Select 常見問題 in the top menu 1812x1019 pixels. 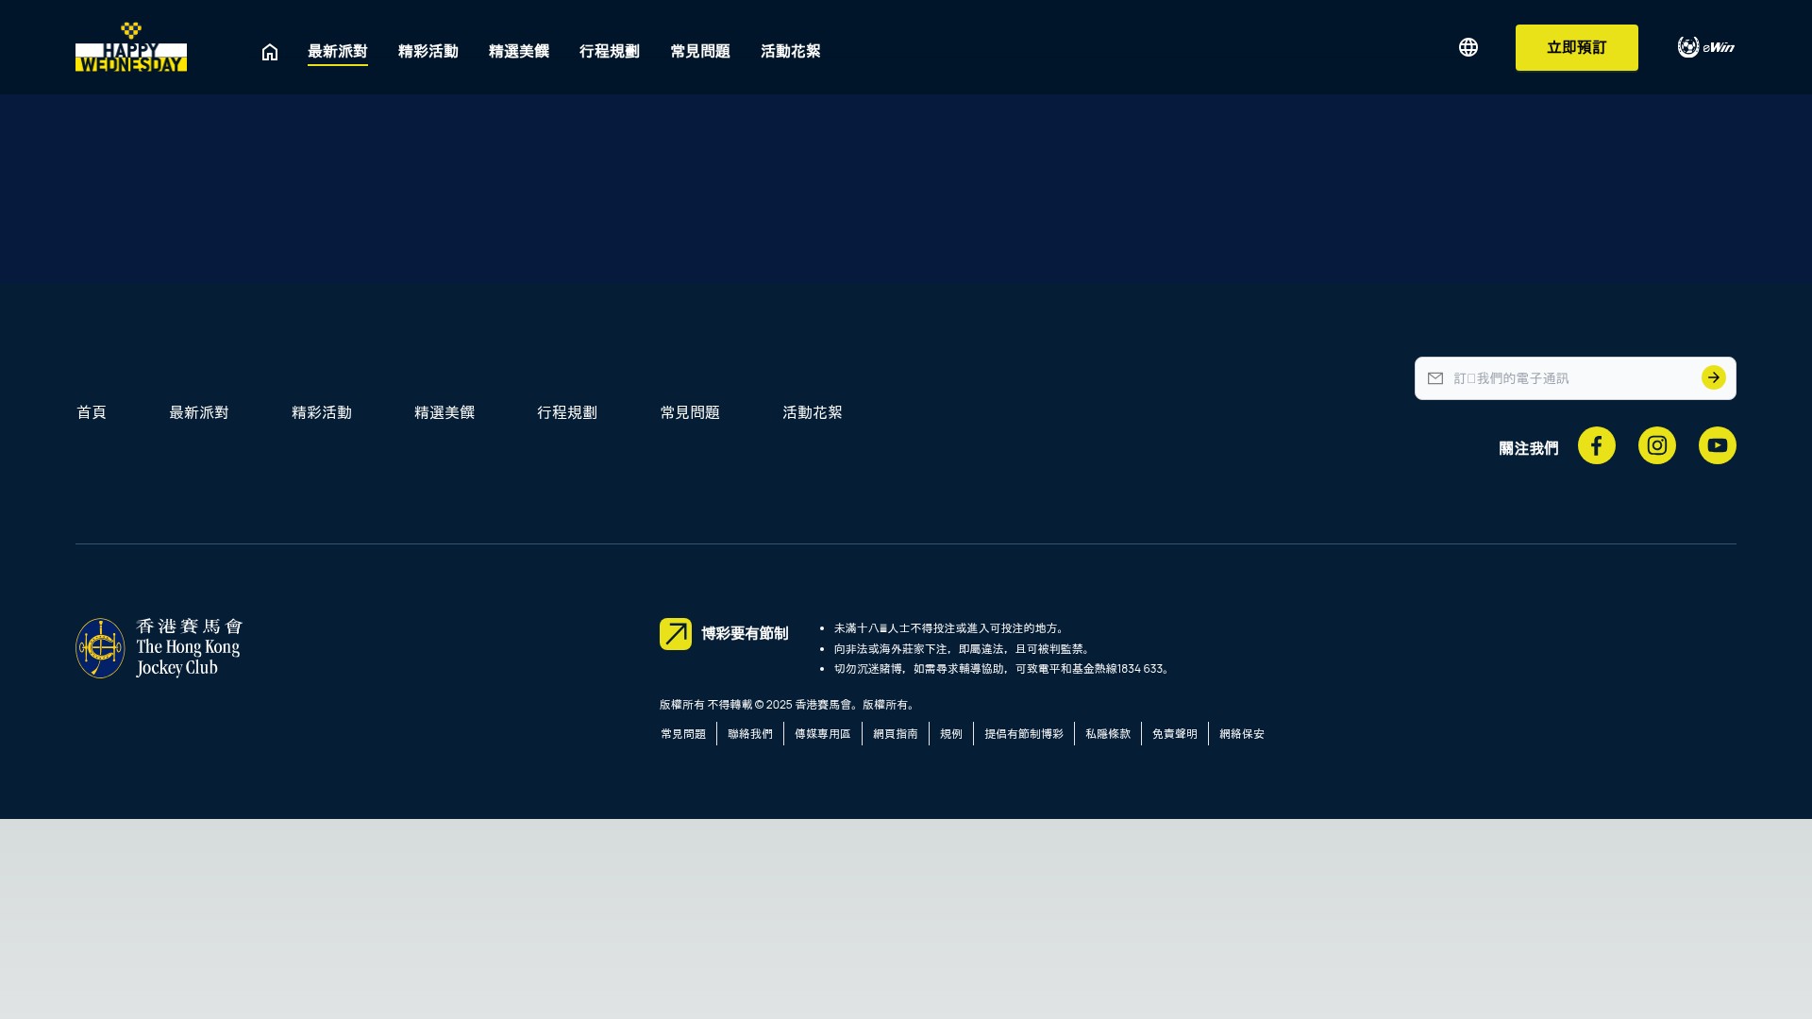pos(700,52)
